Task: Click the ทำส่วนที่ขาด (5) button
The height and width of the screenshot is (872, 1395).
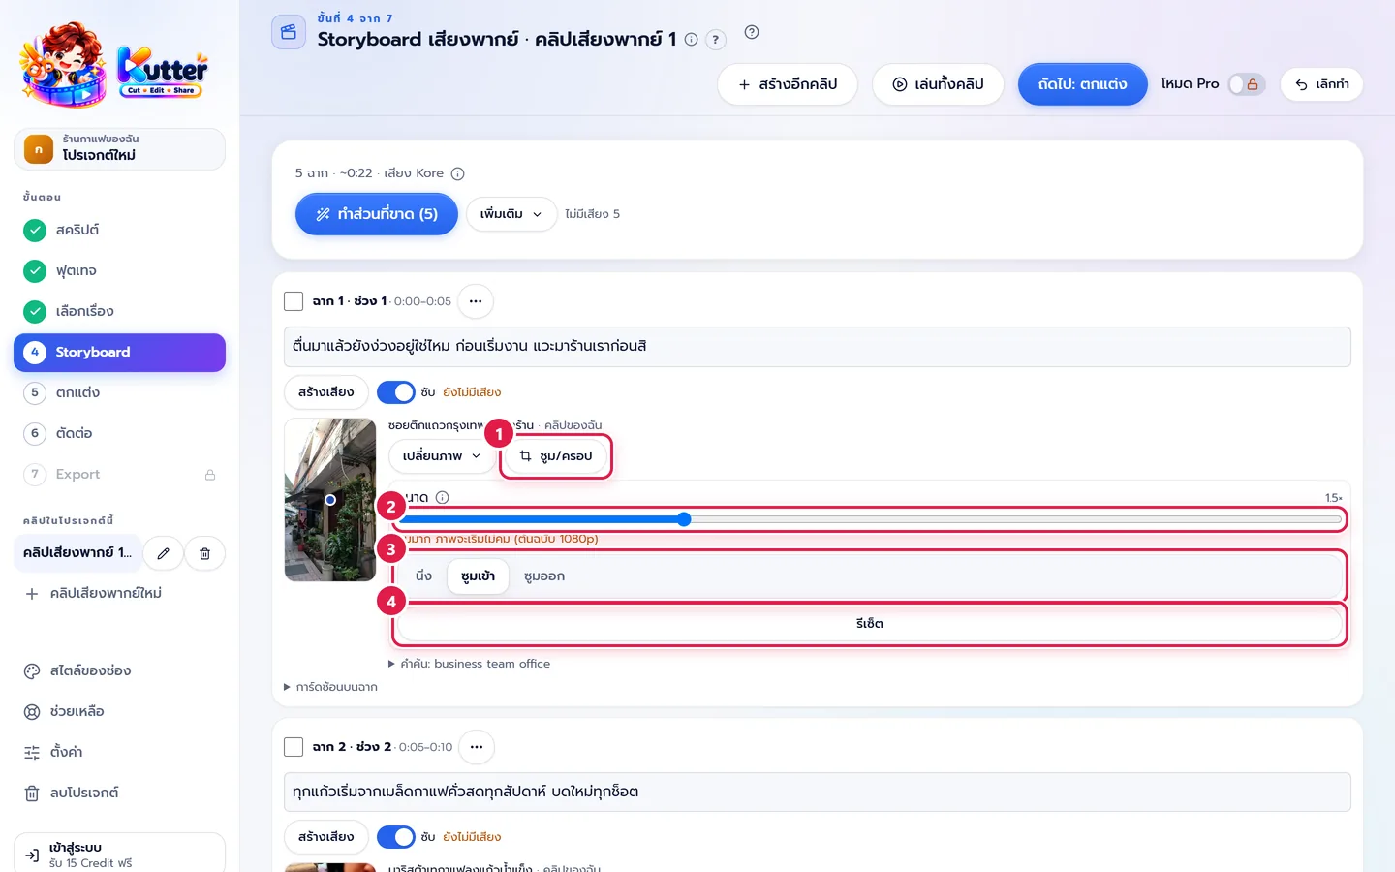Action: coord(376,214)
